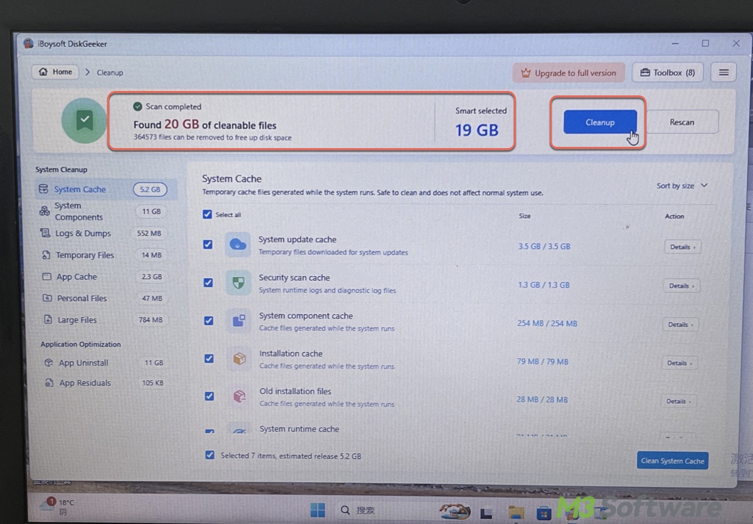Click the Temporary Files sidebar icon

pyautogui.click(x=46, y=255)
